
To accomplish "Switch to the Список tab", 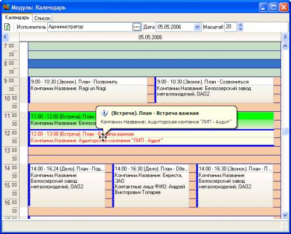I will (x=42, y=18).
